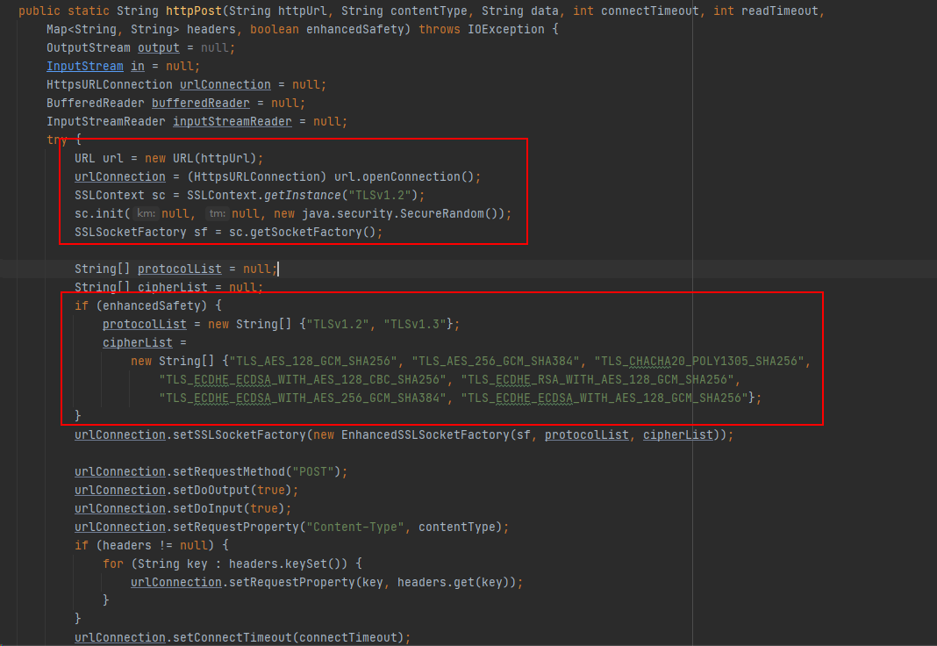This screenshot has width=937, height=646.
Task: Click the bufferedReader variable declaration
Action: [201, 104]
